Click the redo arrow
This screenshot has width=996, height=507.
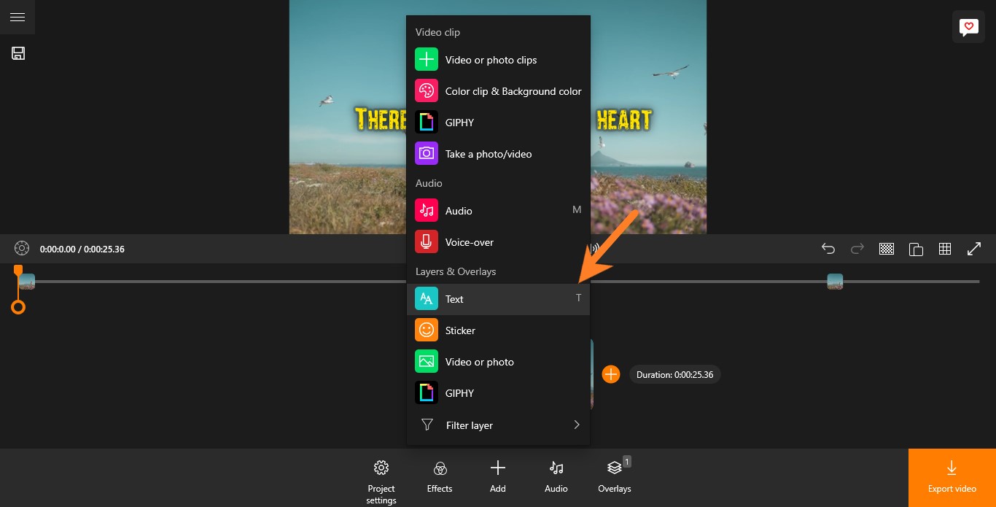pyautogui.click(x=857, y=249)
